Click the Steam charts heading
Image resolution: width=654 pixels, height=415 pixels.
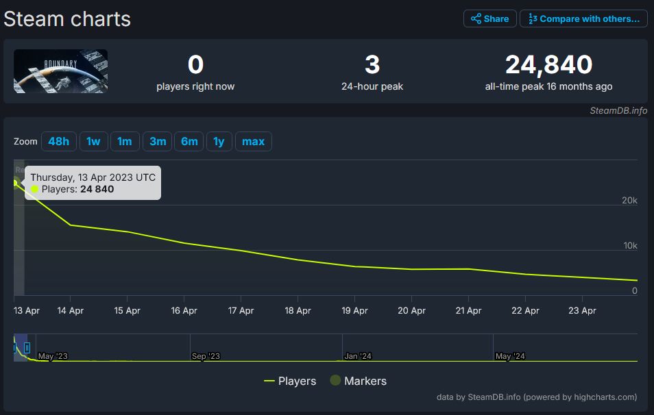click(67, 19)
